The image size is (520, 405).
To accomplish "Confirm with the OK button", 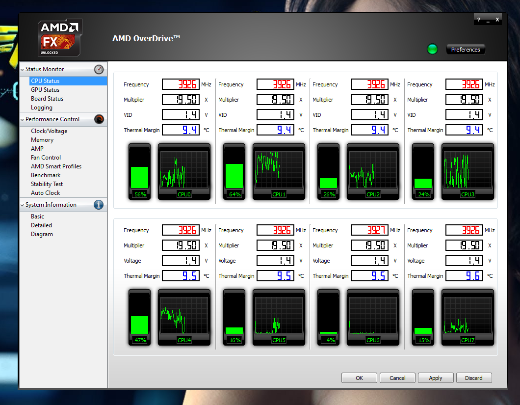I will pyautogui.click(x=359, y=378).
